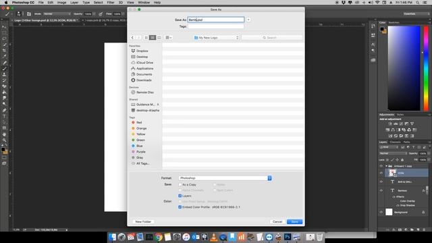Select the Eyedropper tool

pos(4,57)
